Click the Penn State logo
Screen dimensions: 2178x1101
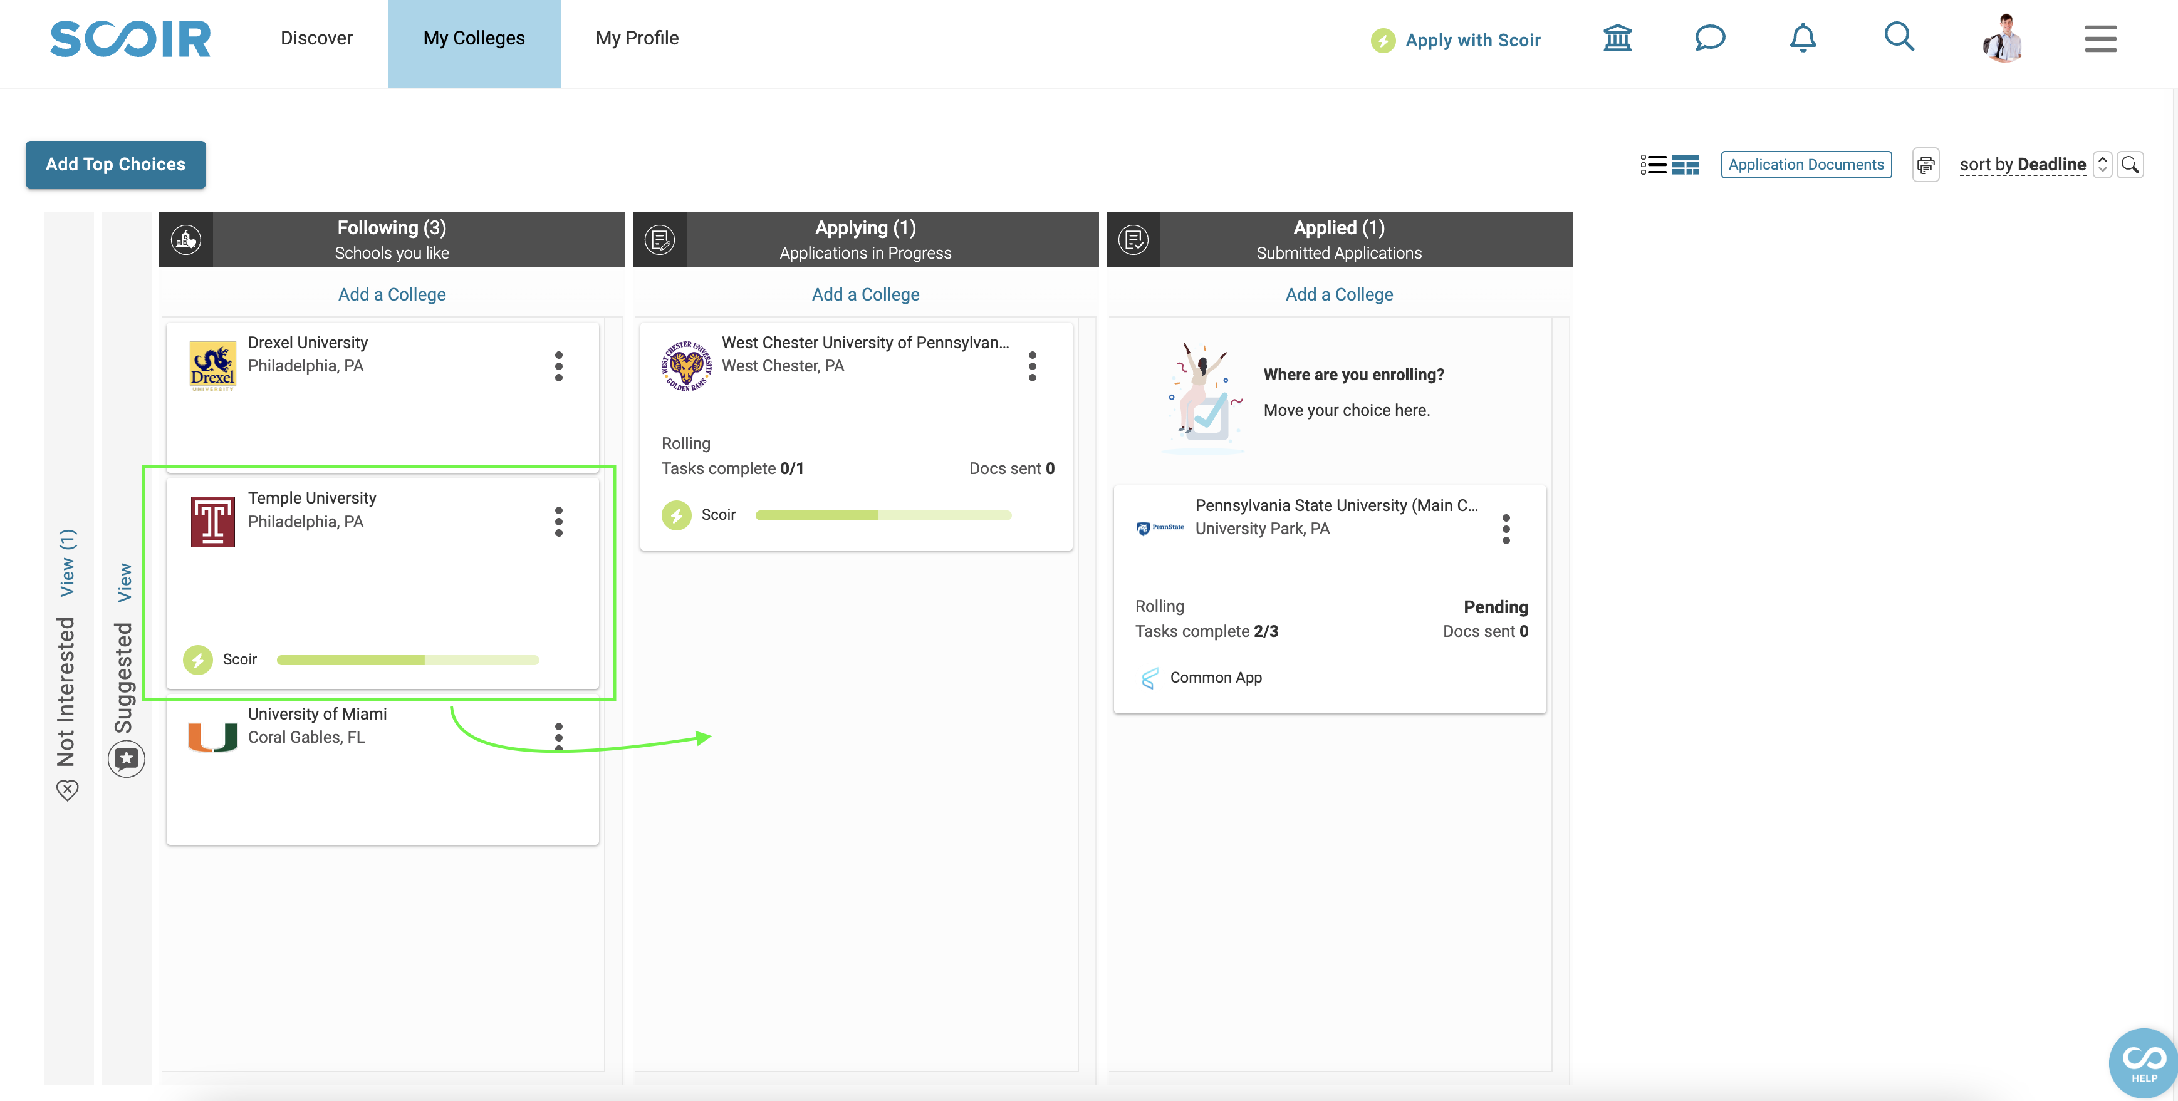point(1160,528)
